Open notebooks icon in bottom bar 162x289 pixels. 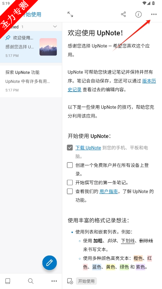(x=8, y=281)
